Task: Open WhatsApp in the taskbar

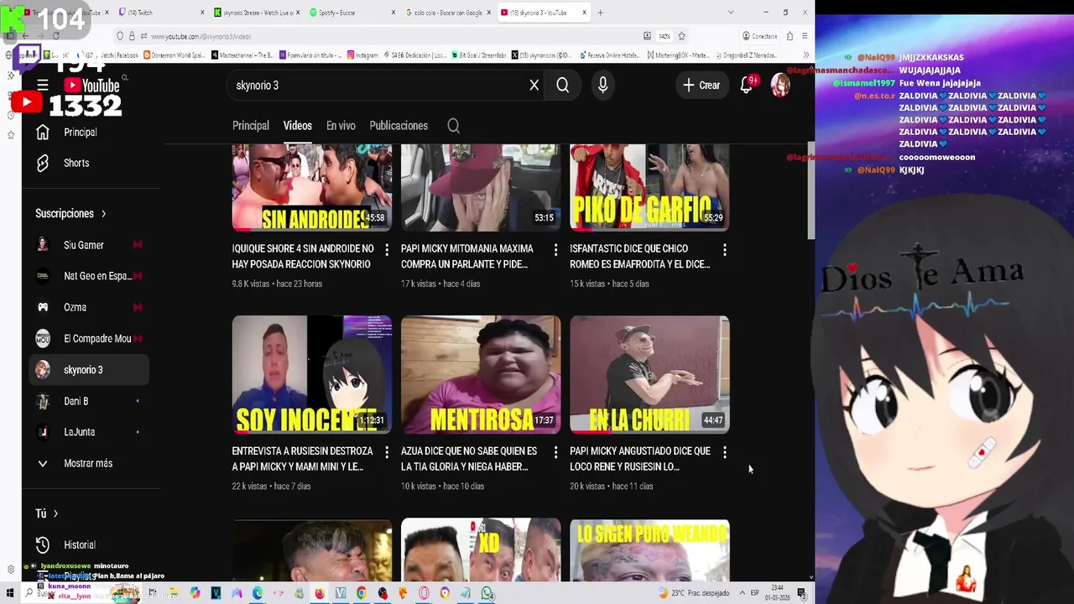Action: (487, 593)
